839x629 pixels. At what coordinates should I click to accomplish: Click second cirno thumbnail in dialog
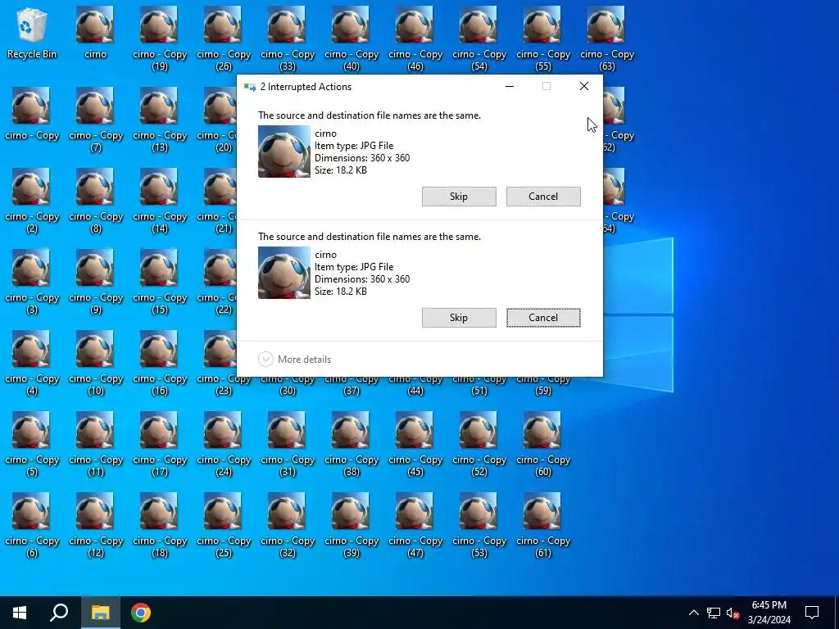(284, 273)
